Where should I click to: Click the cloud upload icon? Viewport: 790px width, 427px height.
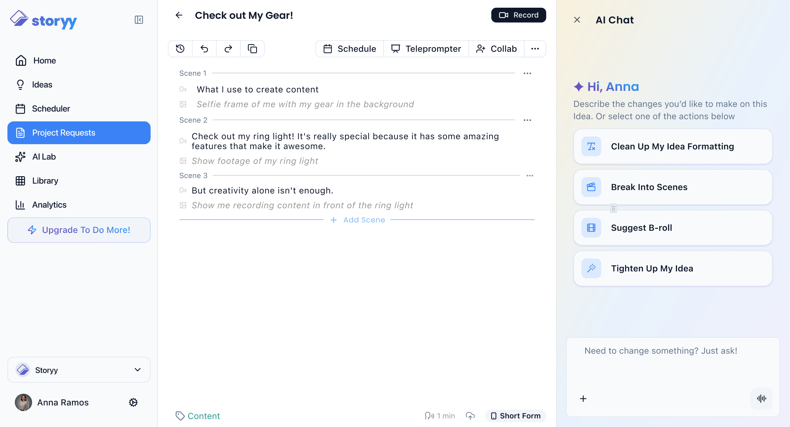(x=470, y=416)
